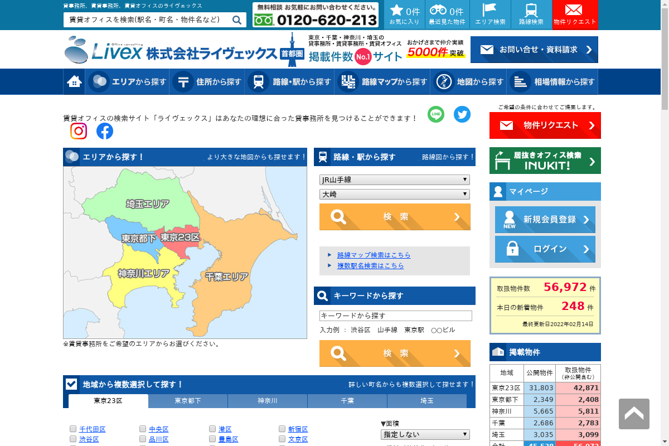669x446 pixels.
Task: Open the LINE share icon
Action: tap(436, 114)
